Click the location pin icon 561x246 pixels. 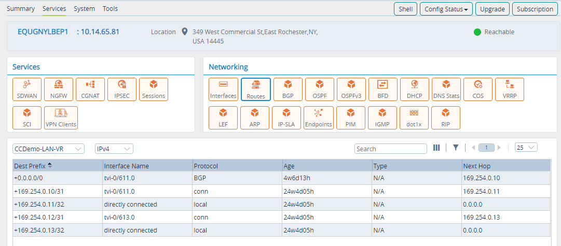click(185, 32)
